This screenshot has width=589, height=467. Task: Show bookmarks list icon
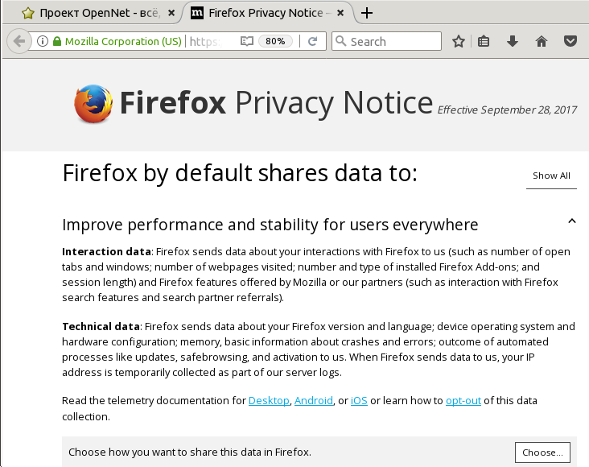pyautogui.click(x=484, y=41)
